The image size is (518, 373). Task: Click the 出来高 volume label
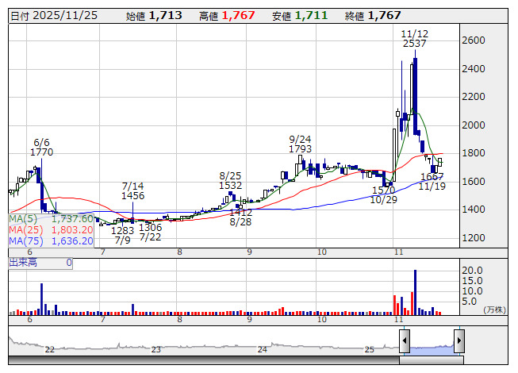(24, 262)
